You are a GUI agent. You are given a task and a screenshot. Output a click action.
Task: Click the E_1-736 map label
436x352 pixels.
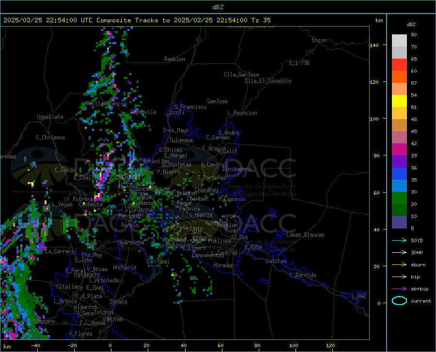pyautogui.click(x=299, y=63)
